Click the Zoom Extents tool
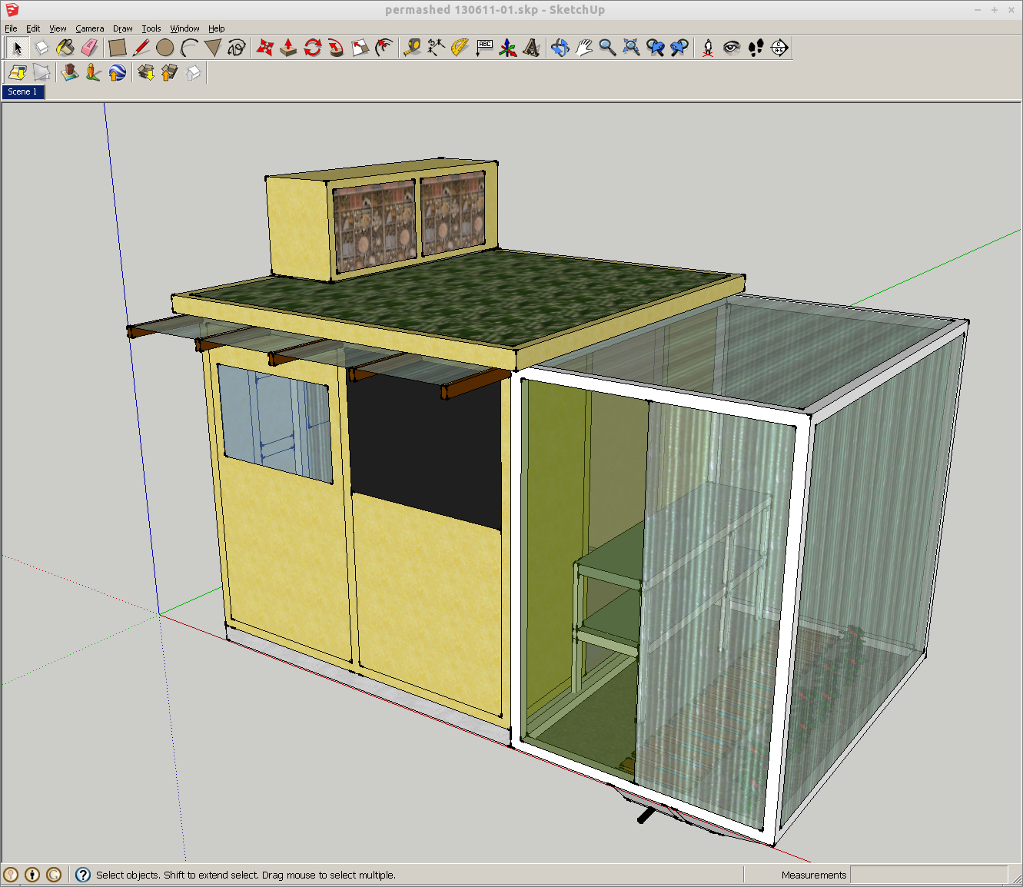This screenshot has width=1023, height=887. pos(631,48)
